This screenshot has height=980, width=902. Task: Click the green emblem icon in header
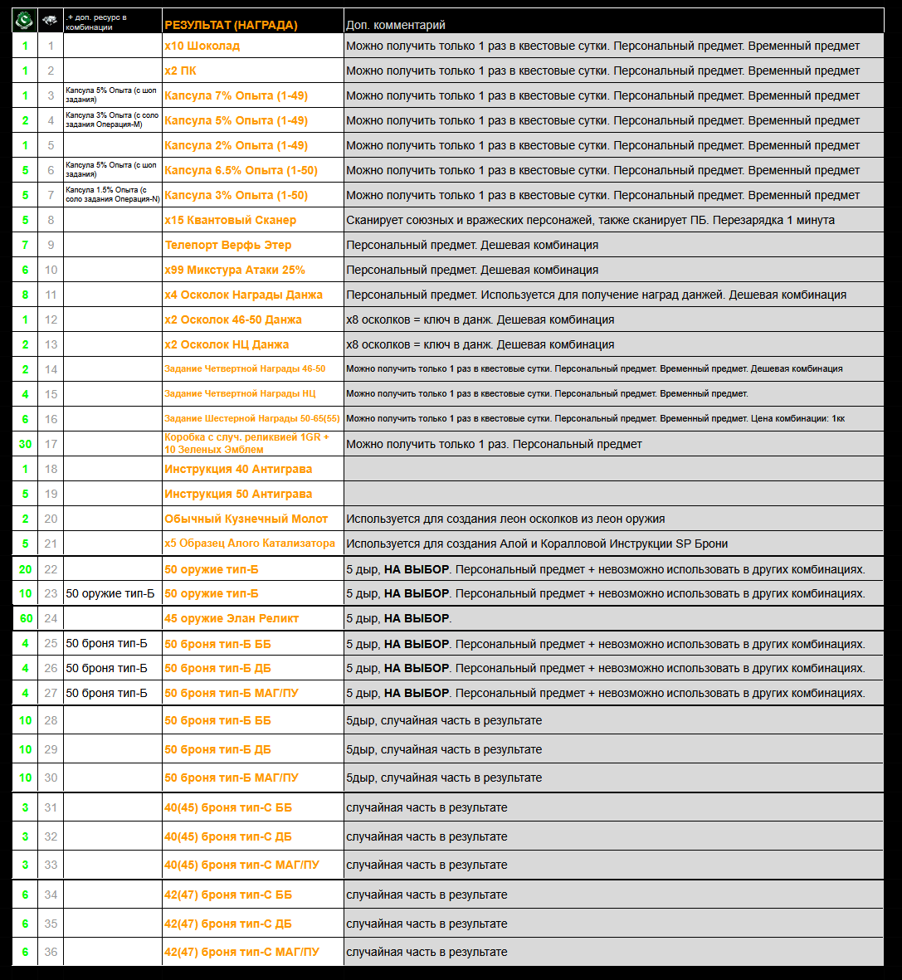point(25,20)
